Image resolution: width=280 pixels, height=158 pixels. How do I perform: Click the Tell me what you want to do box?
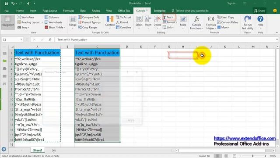[190, 11]
